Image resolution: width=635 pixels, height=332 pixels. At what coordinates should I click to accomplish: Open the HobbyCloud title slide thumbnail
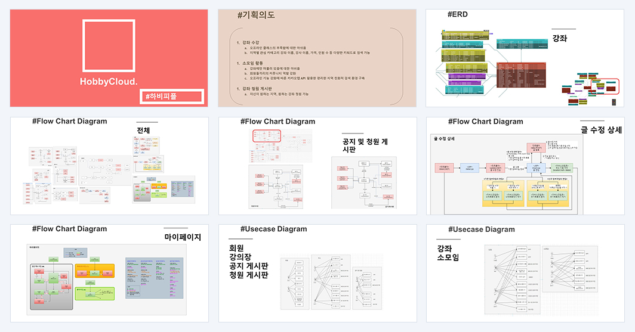[x=109, y=58]
